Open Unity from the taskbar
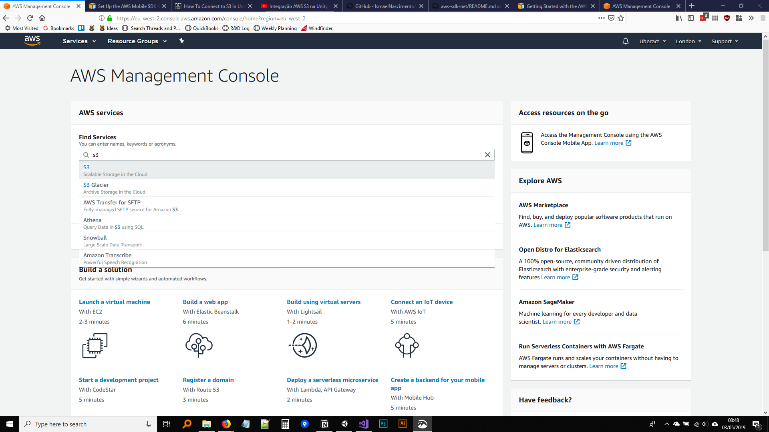769x432 pixels. pos(344,424)
